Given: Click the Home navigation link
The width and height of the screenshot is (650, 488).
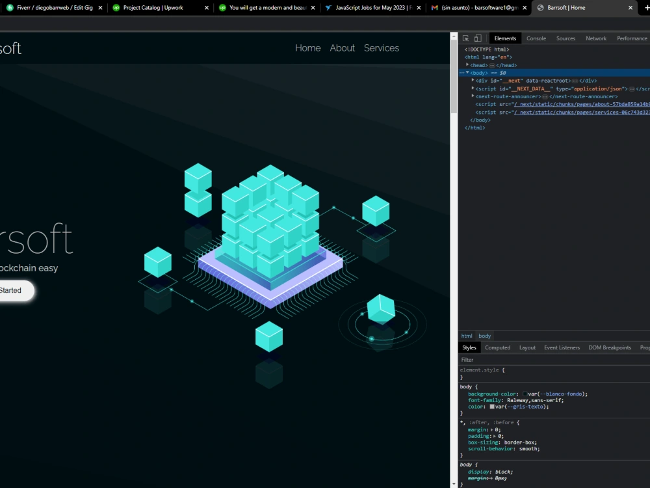Looking at the screenshot, I should (308, 48).
